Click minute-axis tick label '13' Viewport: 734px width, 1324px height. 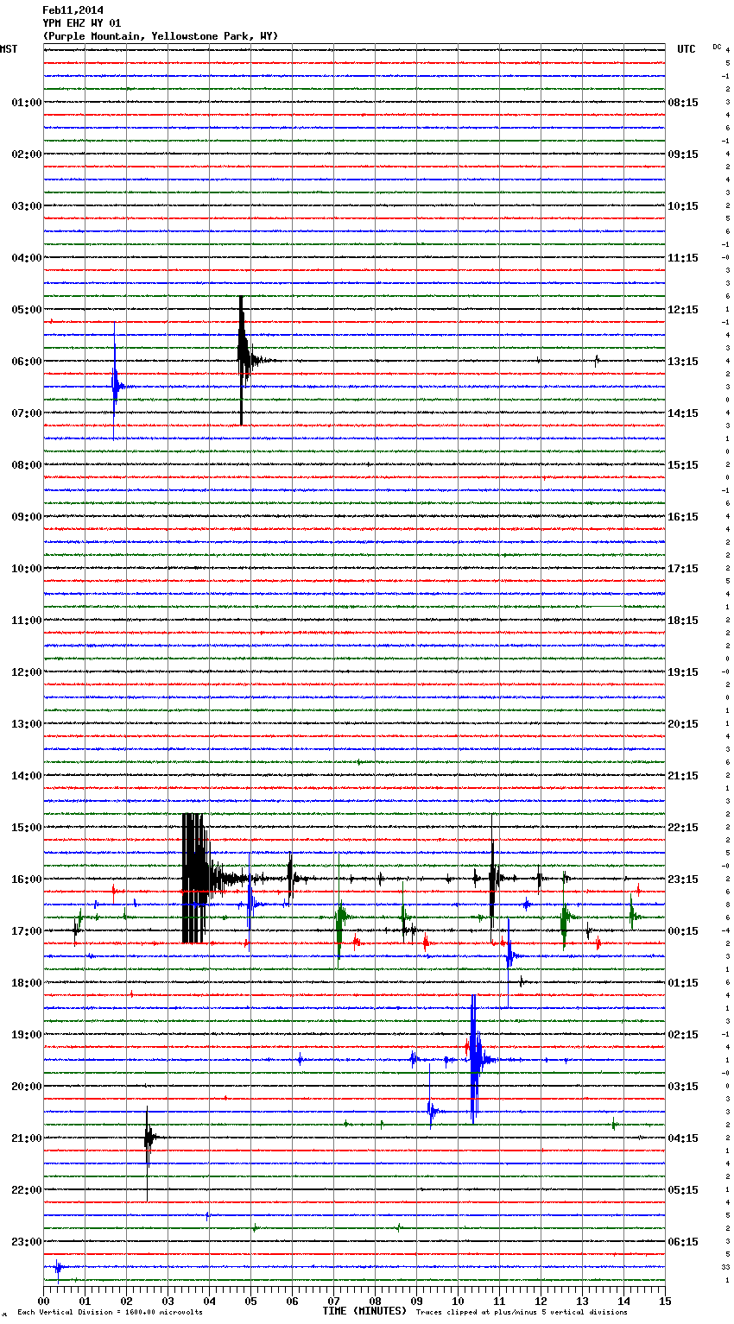coord(582,1301)
